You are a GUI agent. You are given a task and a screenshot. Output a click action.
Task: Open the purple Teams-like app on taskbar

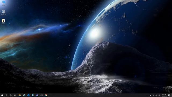click(x=37, y=95)
